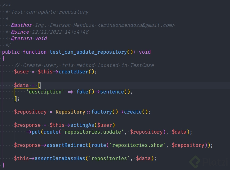Click the factory() static call

pos(105,112)
